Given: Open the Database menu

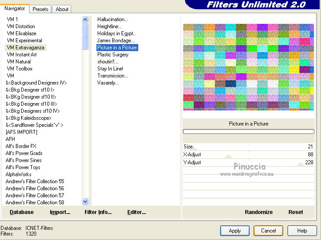Looking at the screenshot, I should 22,212.
